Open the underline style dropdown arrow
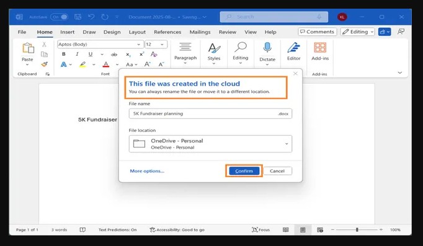423x246 pixels. (x=102, y=55)
